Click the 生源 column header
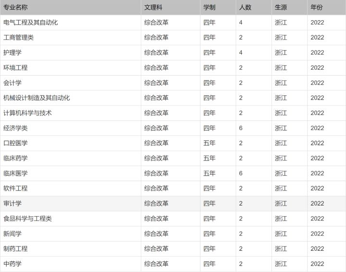This screenshot has height=272, width=346. (281, 7)
